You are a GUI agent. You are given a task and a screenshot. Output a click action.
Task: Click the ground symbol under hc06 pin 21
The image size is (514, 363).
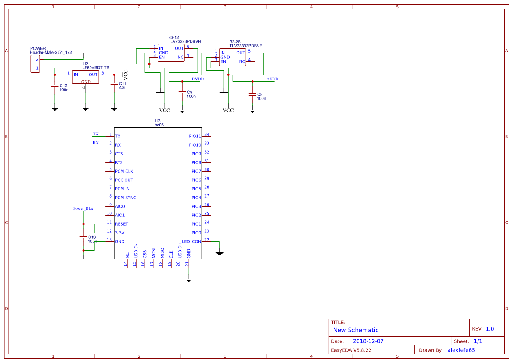(189, 279)
